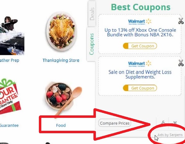185x144 pixels.
Task: Get Coupon for Xbox One bundle
Action: point(140,46)
